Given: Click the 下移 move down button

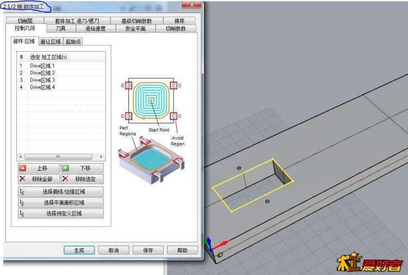Looking at the screenshot, I should (82, 168).
